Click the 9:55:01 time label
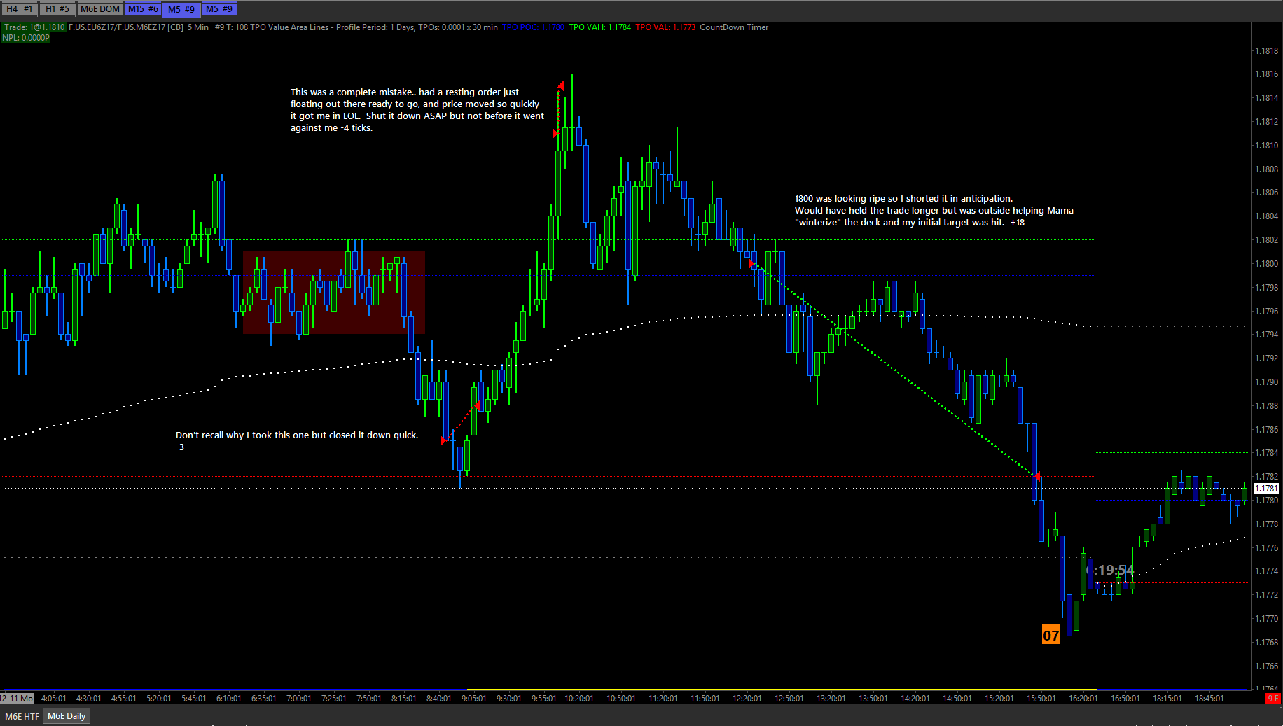 click(543, 698)
